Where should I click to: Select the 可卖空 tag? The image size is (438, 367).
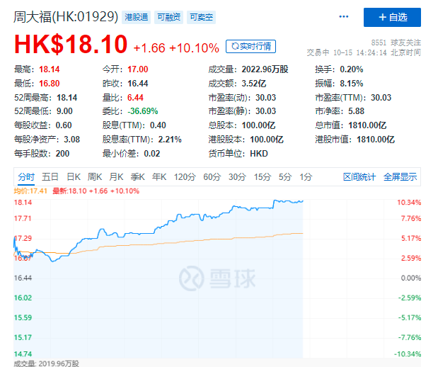click(x=202, y=17)
